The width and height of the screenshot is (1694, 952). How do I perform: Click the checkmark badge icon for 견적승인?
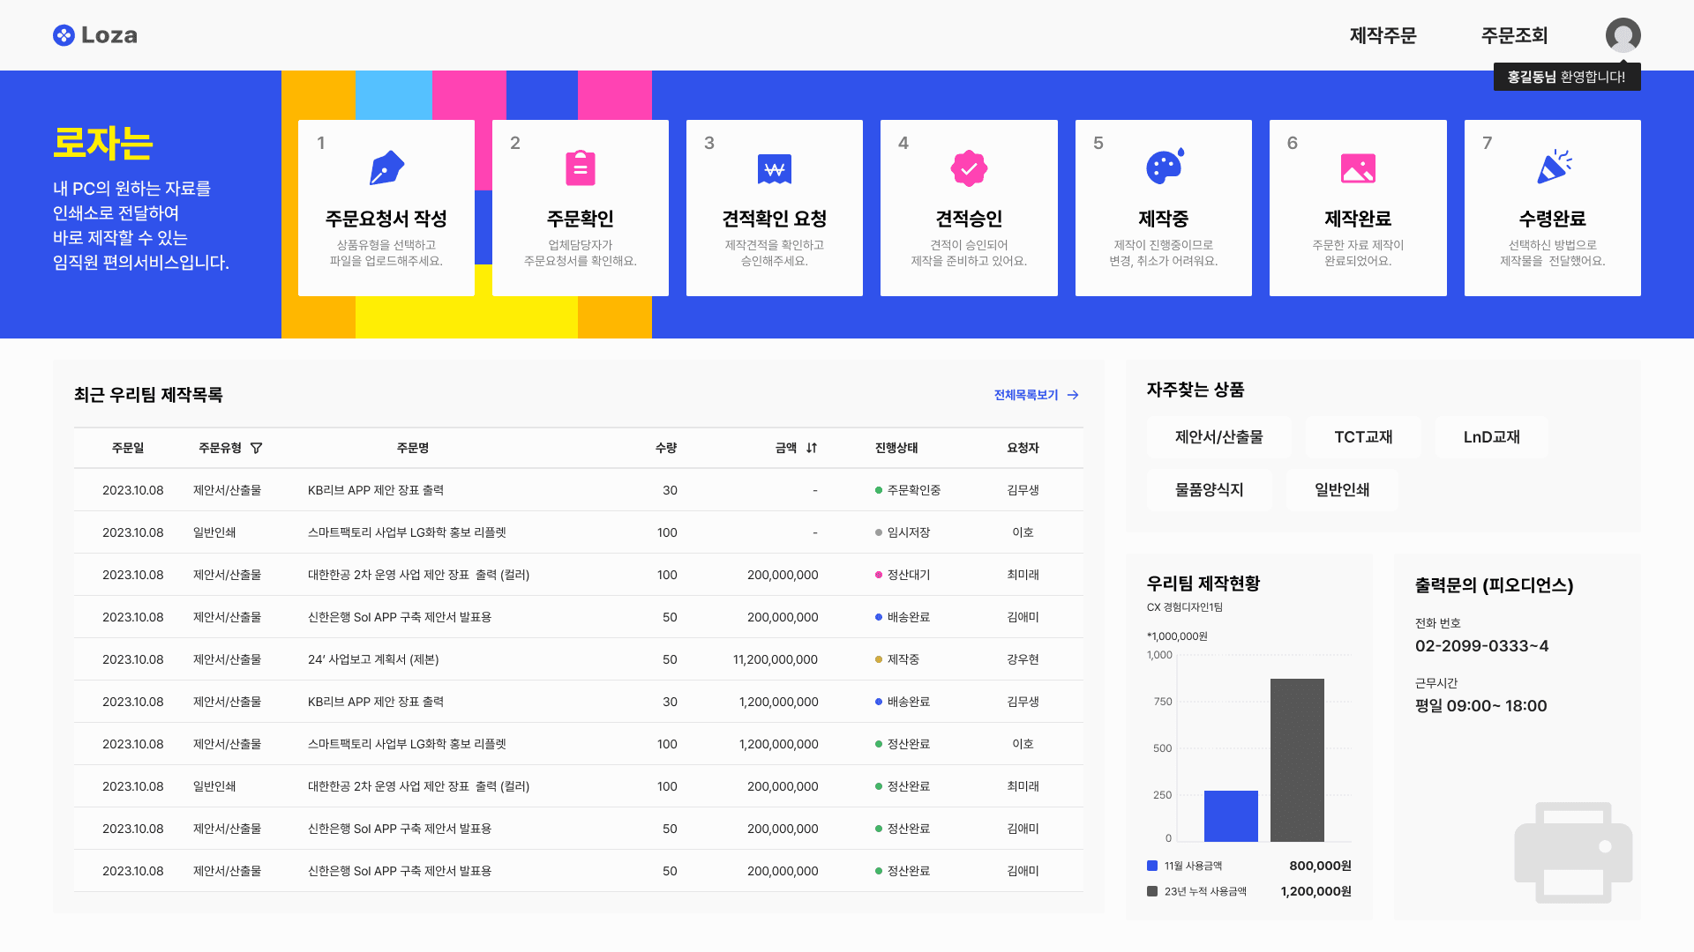coord(969,168)
